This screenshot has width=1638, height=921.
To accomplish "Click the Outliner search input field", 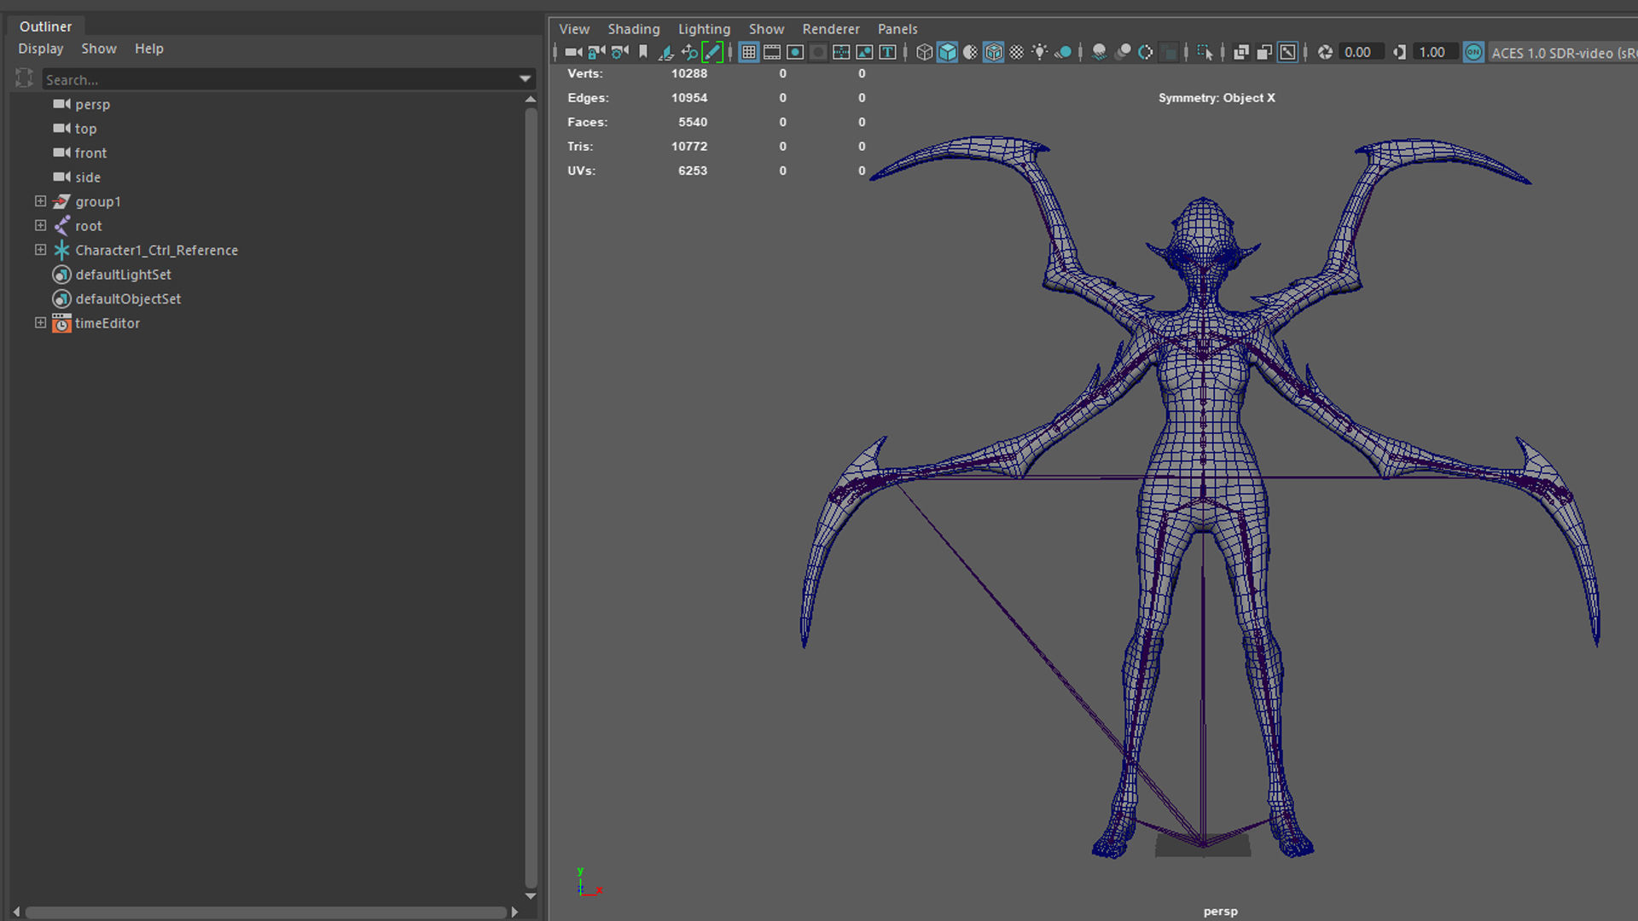I will pyautogui.click(x=280, y=79).
